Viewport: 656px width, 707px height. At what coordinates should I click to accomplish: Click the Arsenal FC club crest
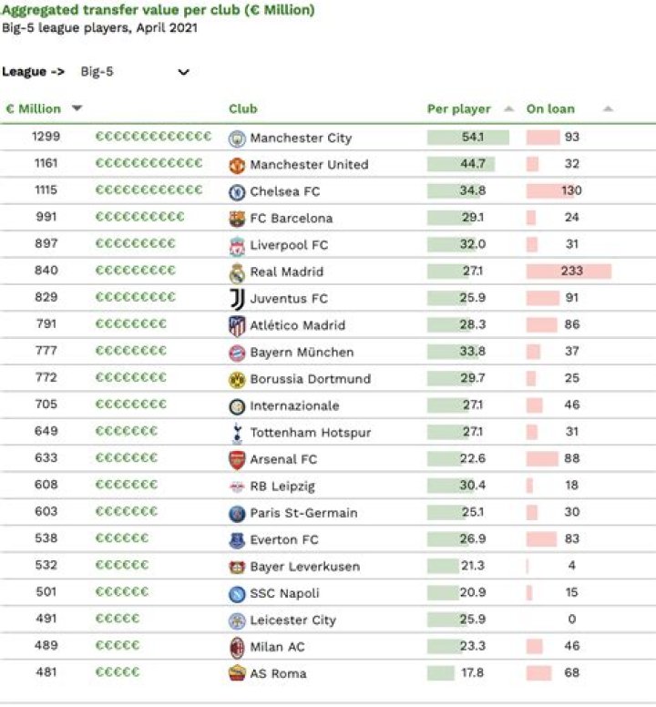[237, 459]
